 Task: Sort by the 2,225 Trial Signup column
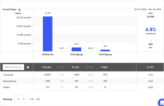[x=75, y=67]
